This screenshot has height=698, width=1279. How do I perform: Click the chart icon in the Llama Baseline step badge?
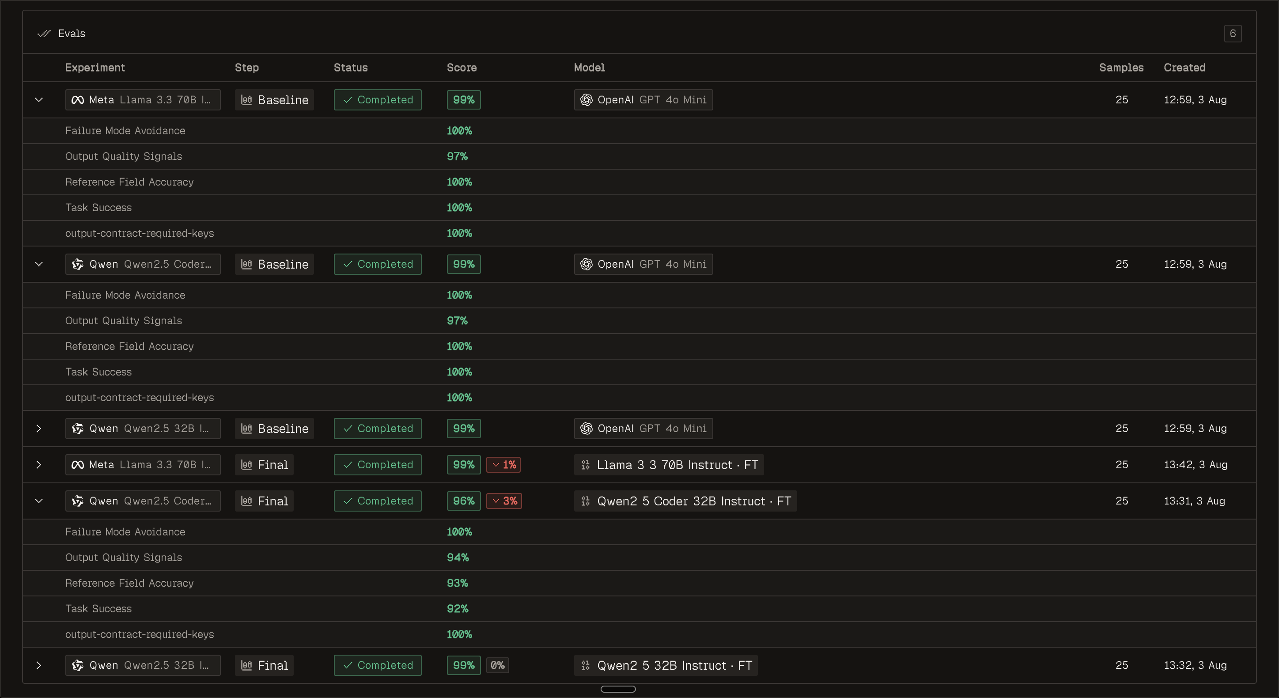click(x=247, y=100)
